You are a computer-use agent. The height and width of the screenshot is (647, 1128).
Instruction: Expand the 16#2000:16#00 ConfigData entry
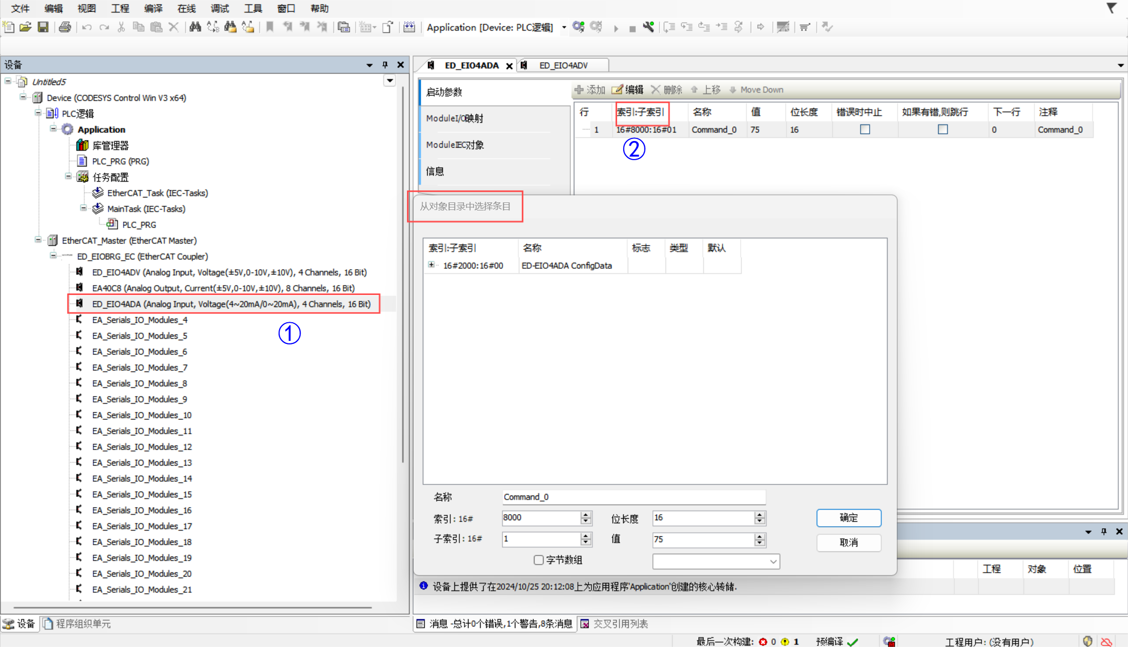[431, 265]
